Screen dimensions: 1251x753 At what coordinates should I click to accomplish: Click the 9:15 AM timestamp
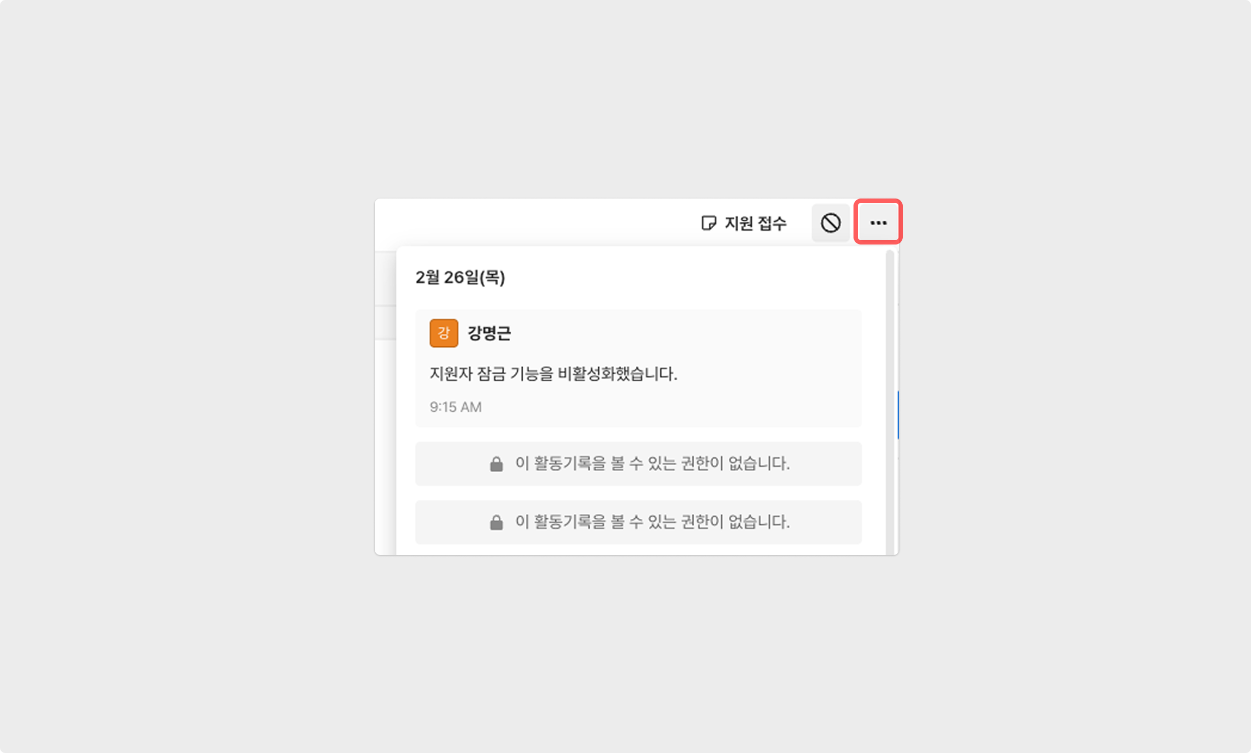tap(455, 407)
